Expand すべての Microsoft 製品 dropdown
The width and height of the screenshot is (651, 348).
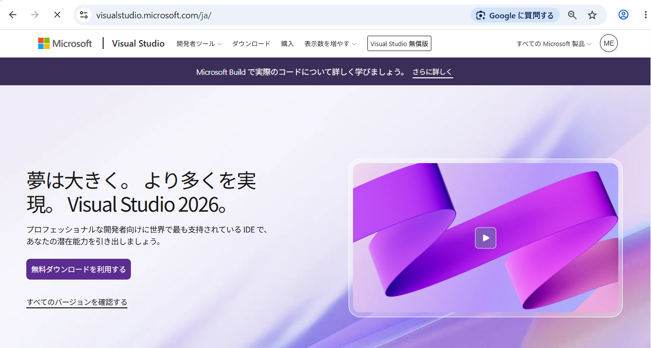(x=554, y=44)
